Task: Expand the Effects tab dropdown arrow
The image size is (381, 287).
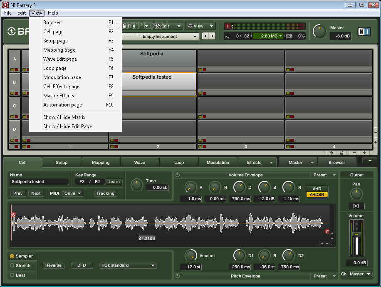Action: tap(271, 163)
